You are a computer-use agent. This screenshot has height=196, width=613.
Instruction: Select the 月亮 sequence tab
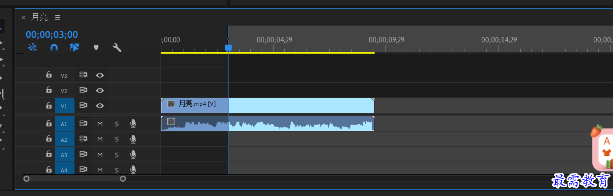39,17
